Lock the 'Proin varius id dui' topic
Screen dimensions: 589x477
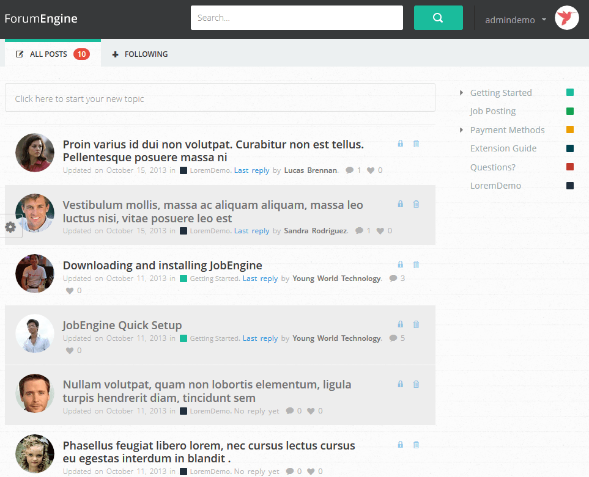point(401,144)
